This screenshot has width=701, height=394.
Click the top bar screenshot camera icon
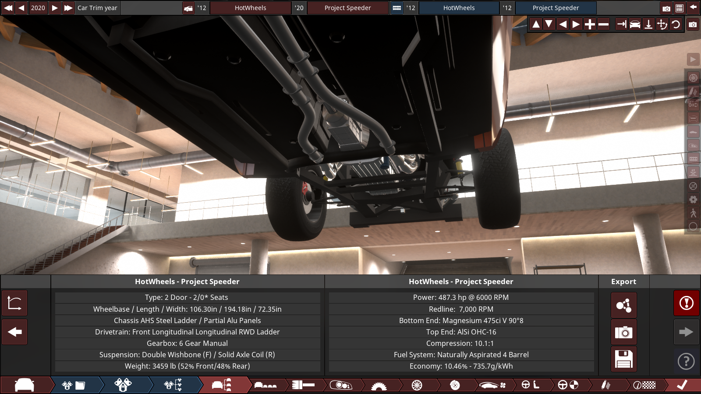pos(666,8)
